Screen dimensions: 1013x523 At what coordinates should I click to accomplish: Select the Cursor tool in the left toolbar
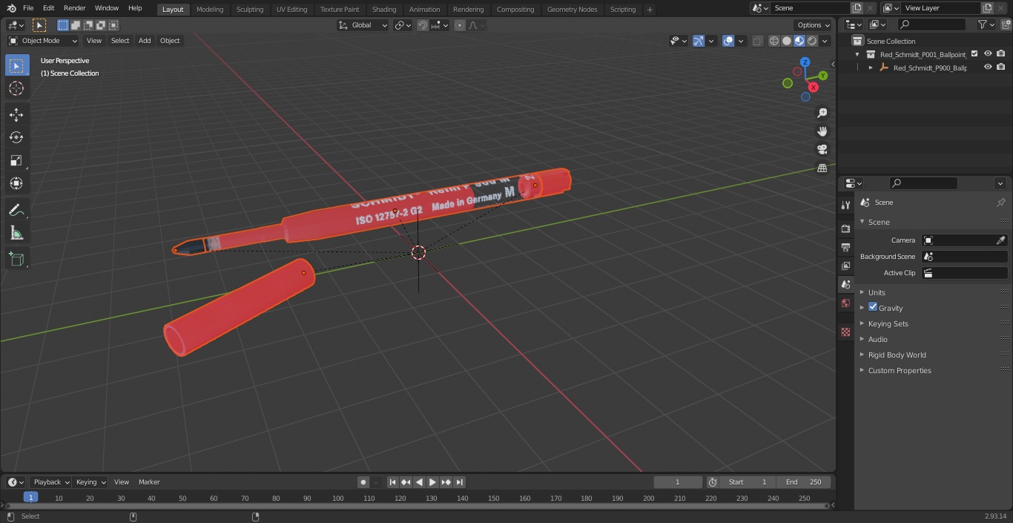pos(16,88)
